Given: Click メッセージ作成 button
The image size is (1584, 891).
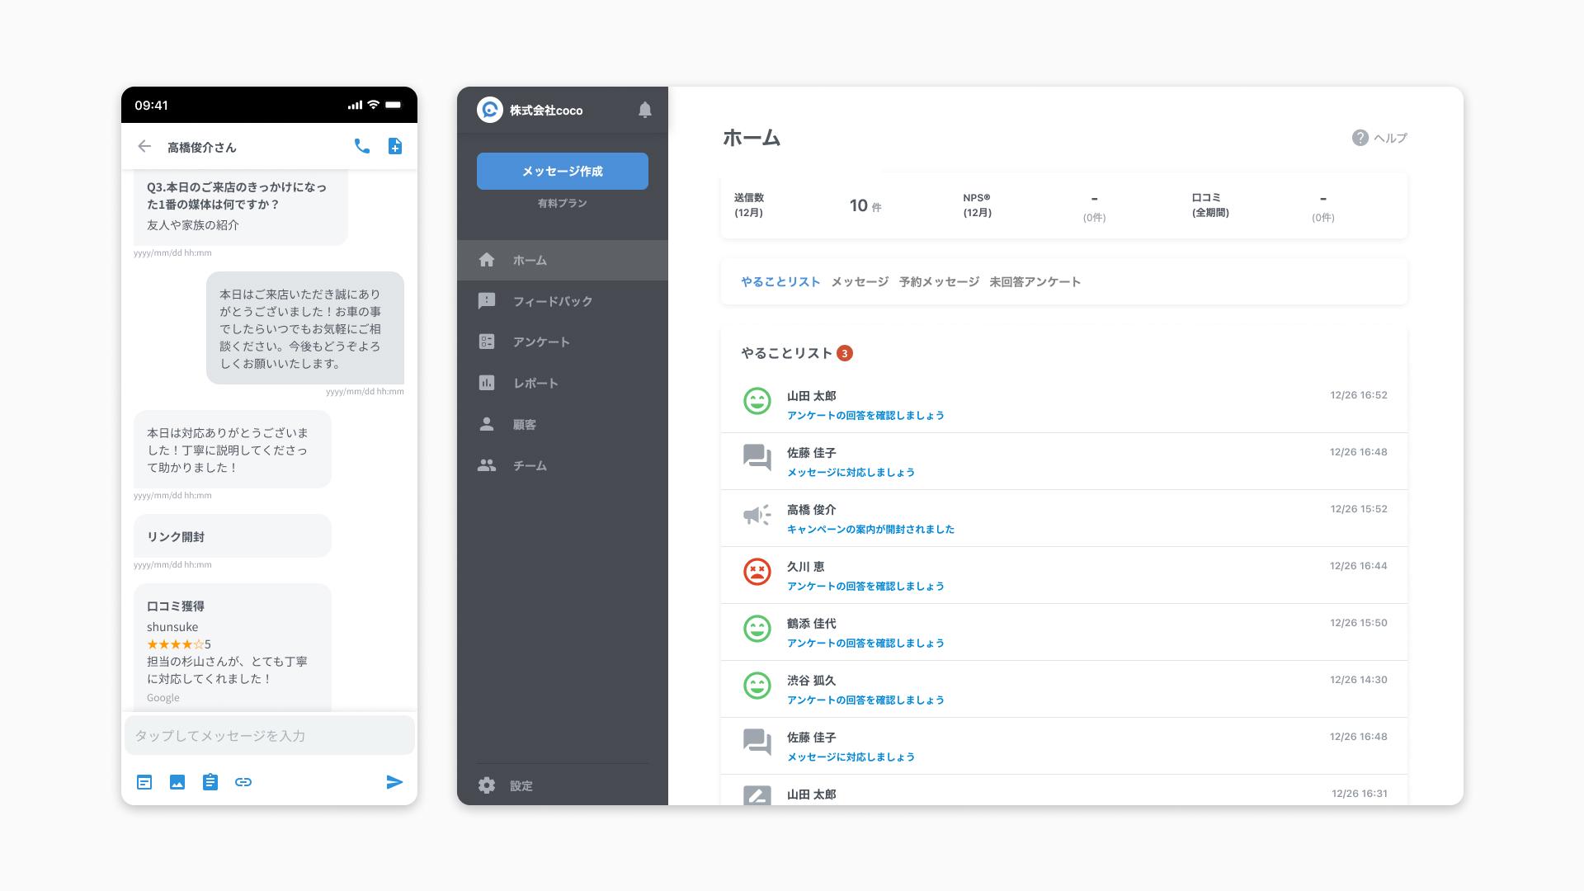Looking at the screenshot, I should tap(563, 171).
